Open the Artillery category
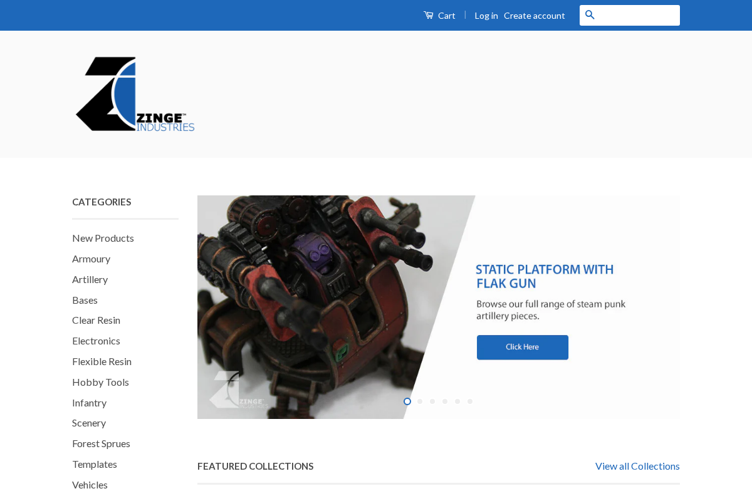 point(90,279)
